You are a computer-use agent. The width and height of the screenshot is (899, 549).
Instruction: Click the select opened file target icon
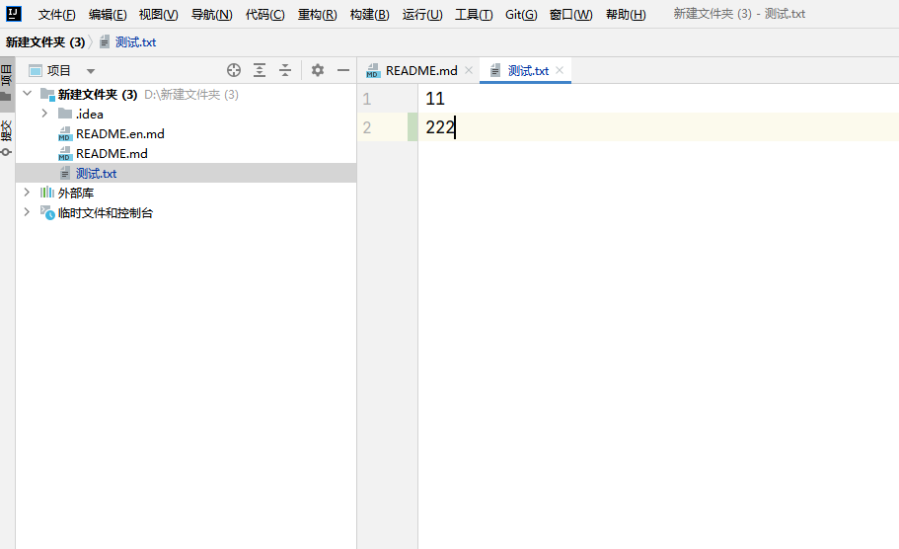click(x=233, y=70)
